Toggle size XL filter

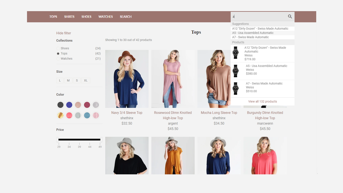tap(86, 80)
